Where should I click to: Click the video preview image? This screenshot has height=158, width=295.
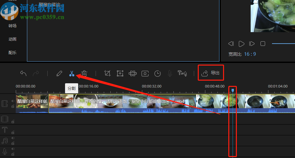[273, 16]
